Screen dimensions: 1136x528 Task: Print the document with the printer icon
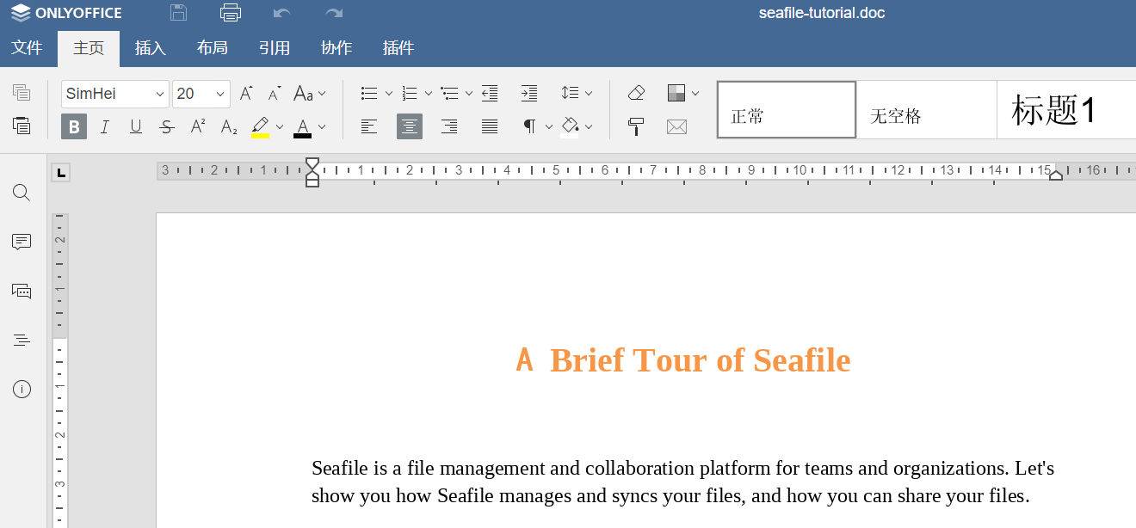pyautogui.click(x=230, y=13)
